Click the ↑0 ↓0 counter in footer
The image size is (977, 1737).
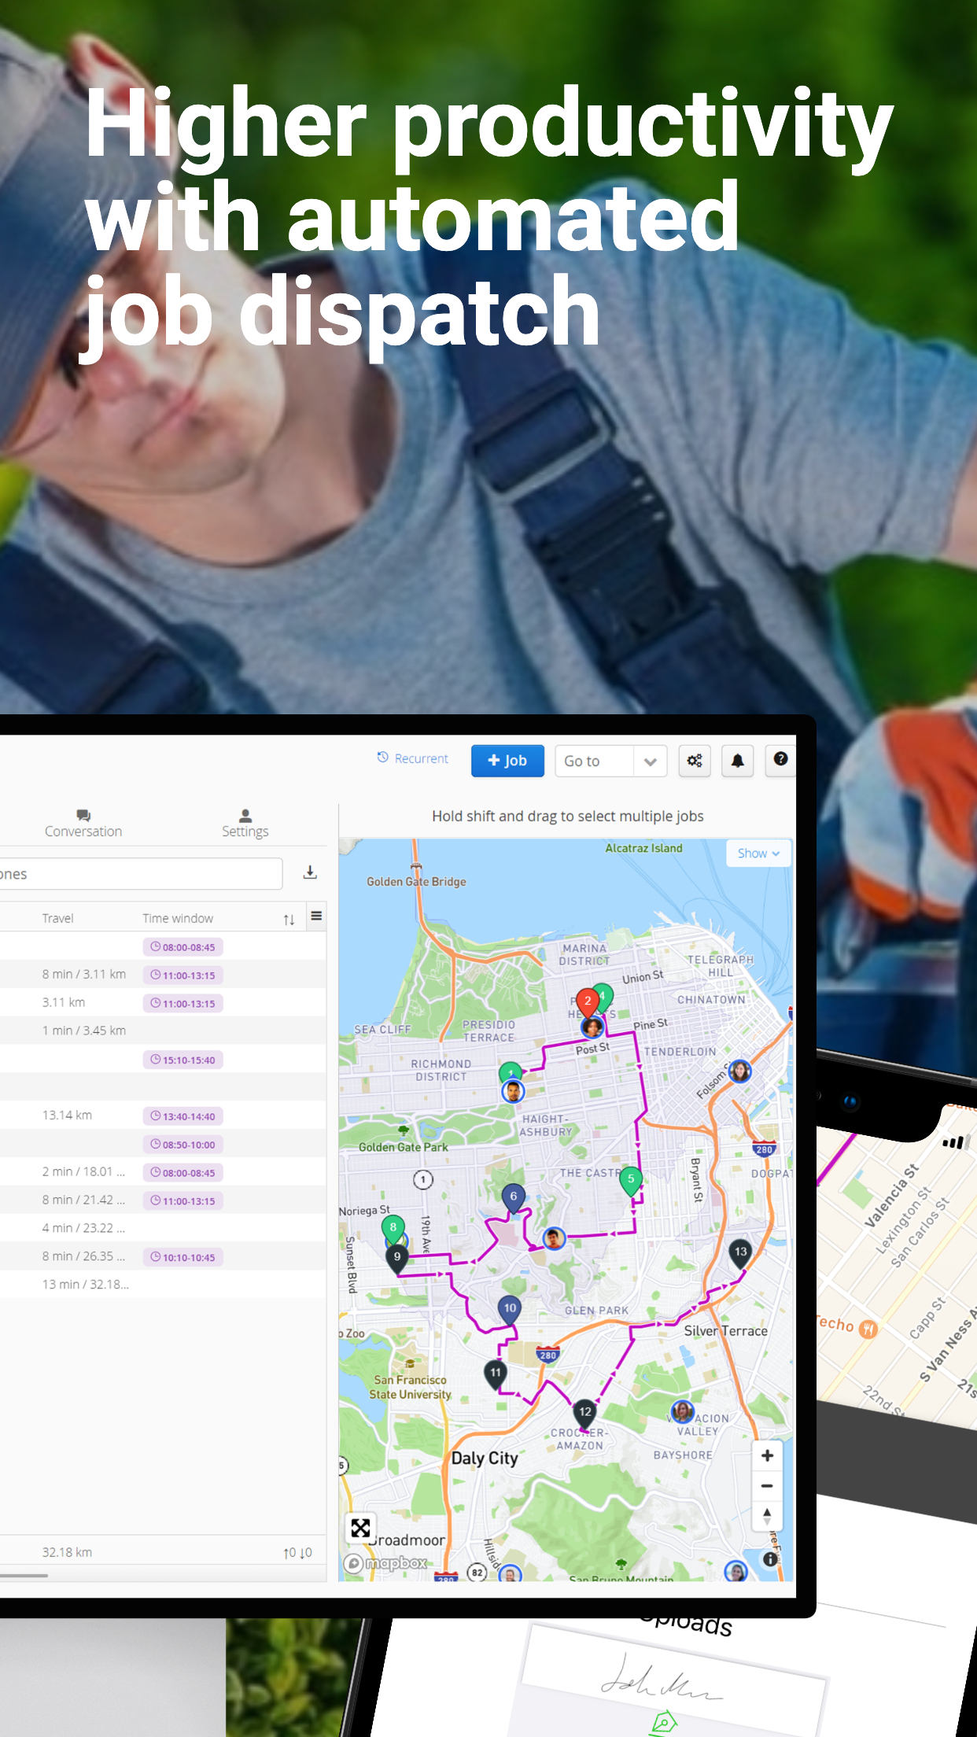tap(297, 1553)
